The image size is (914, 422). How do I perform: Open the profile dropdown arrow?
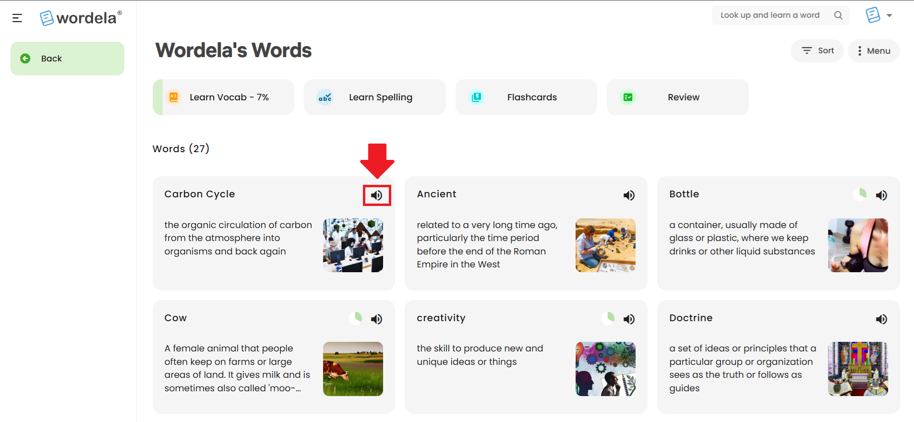tap(889, 15)
